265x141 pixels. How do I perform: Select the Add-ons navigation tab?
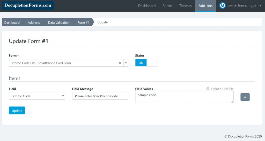tap(205, 6)
